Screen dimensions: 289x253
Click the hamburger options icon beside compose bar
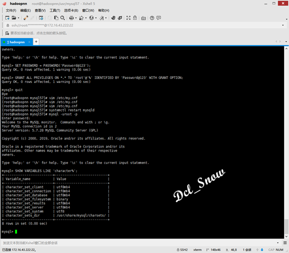285,242
